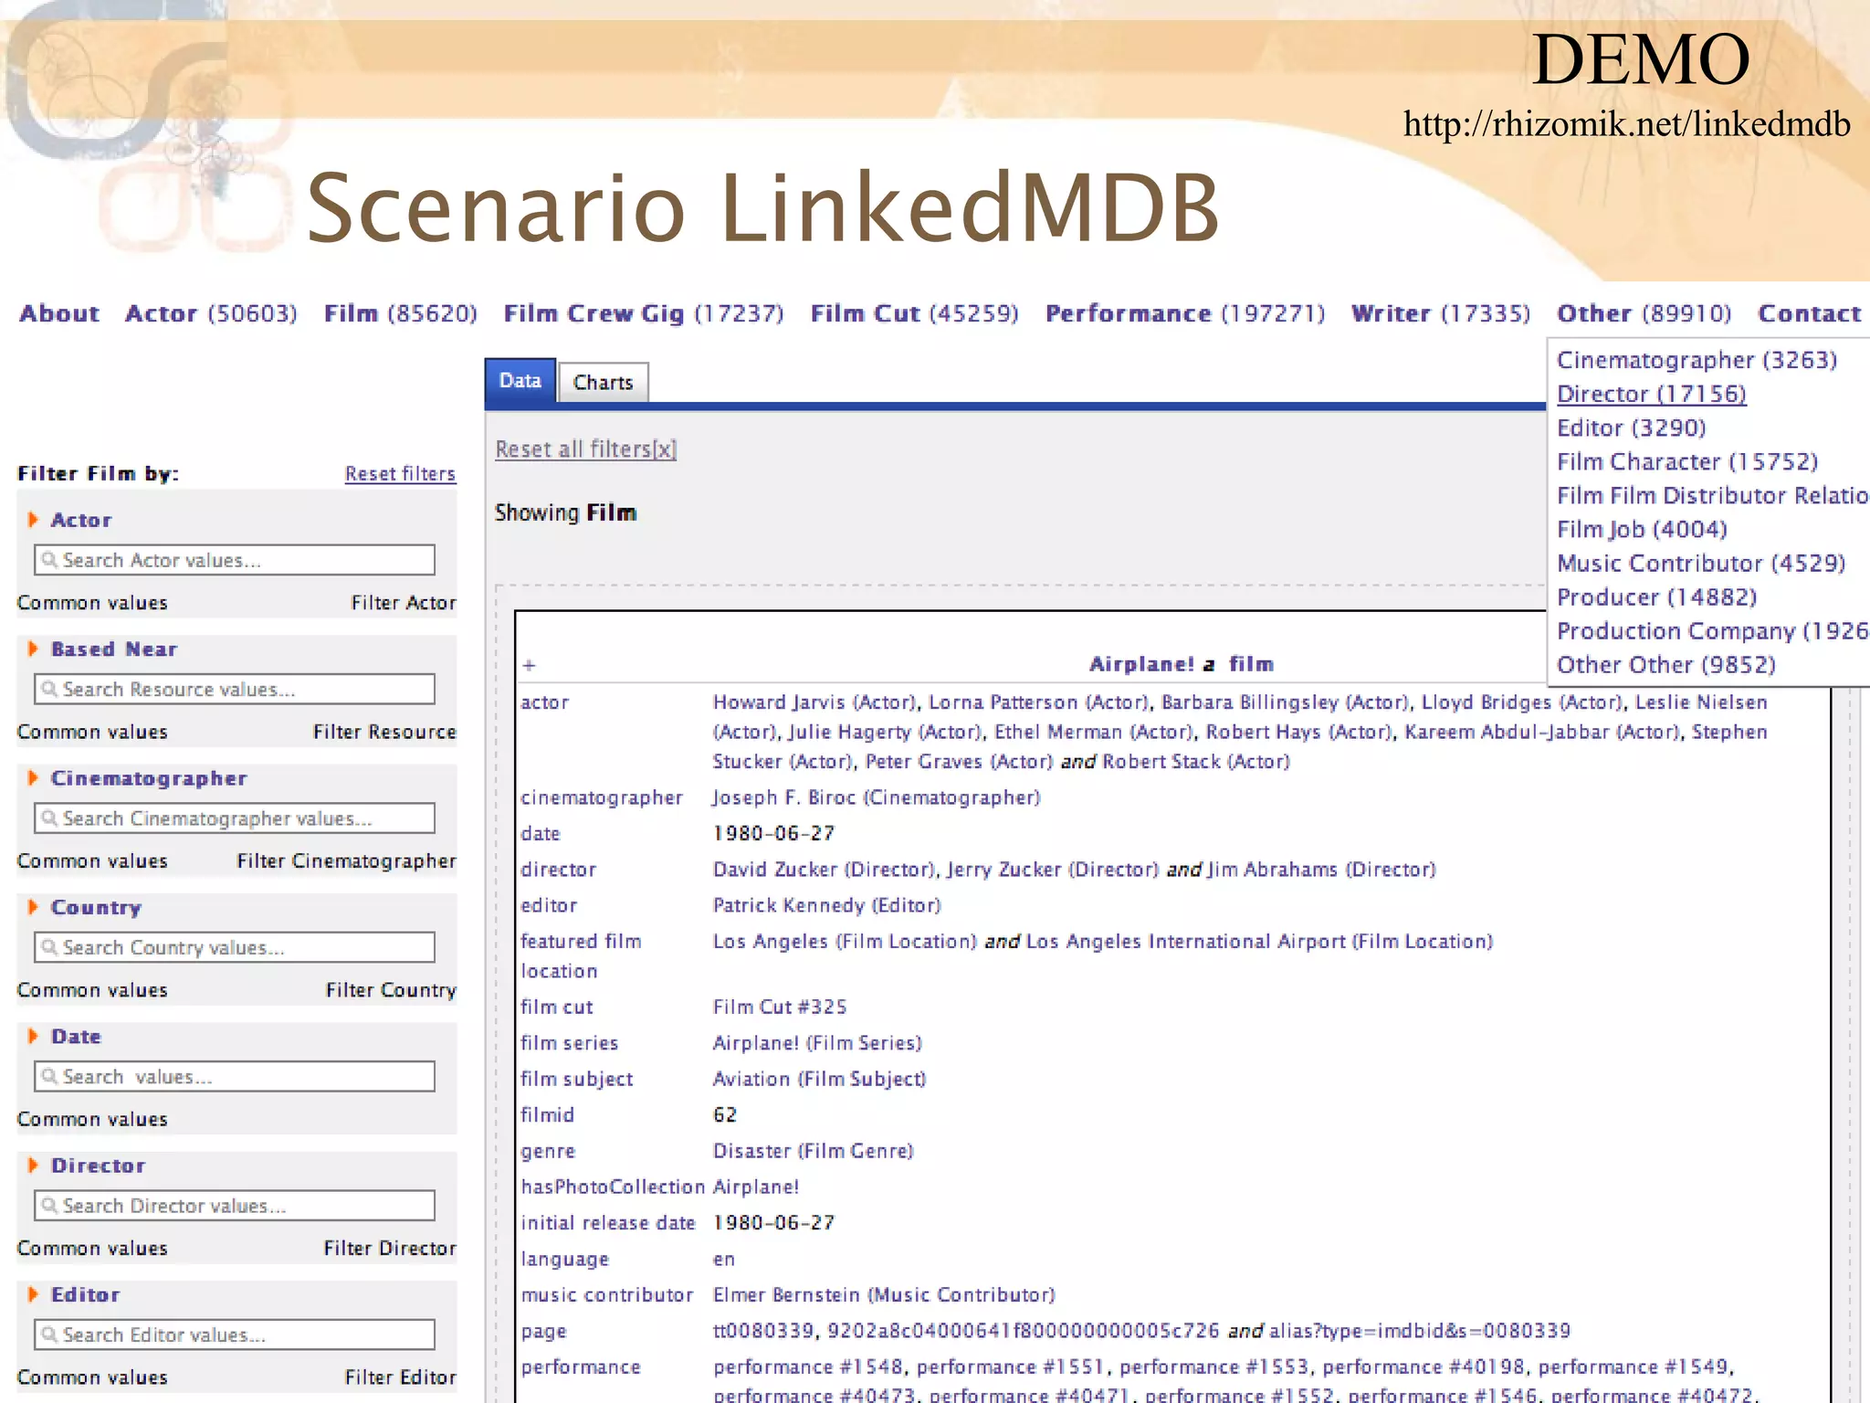Focus the Search Resource values field
This screenshot has height=1403, width=1870.
point(235,689)
